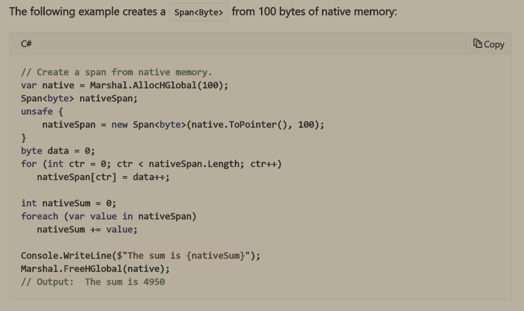Click the line "byte data = 0;"

point(58,151)
